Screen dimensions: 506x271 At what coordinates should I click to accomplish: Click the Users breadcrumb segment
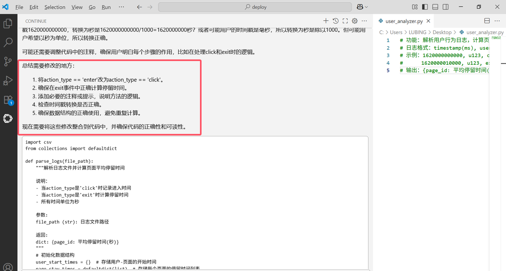[x=396, y=32]
